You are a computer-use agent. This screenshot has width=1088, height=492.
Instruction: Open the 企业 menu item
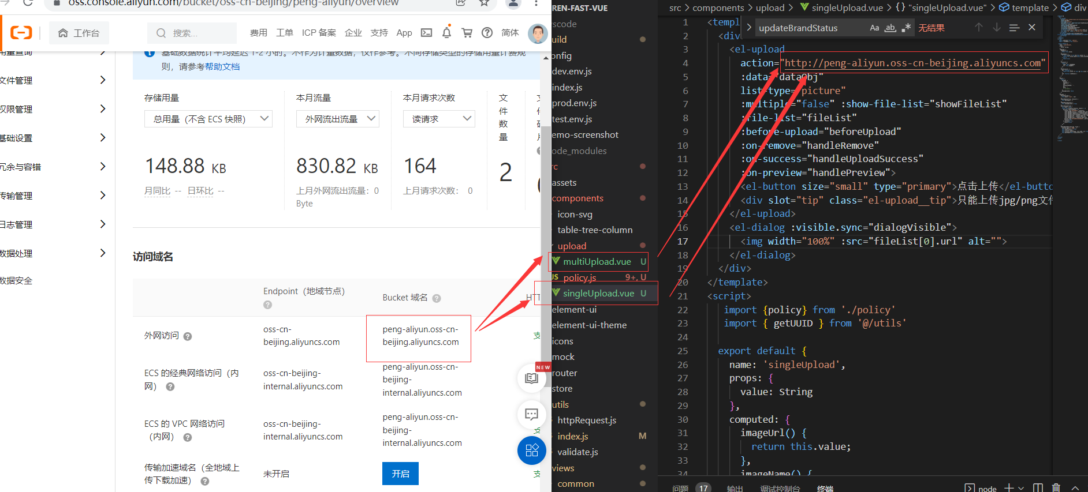pyautogui.click(x=353, y=33)
